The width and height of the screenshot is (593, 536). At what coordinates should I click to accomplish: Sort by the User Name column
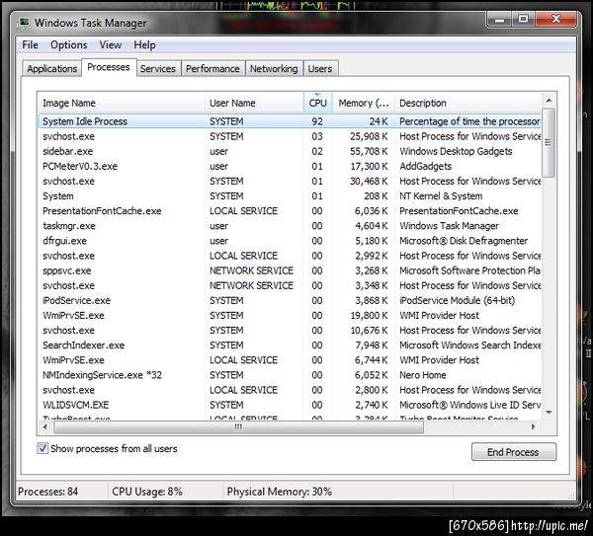tap(254, 103)
